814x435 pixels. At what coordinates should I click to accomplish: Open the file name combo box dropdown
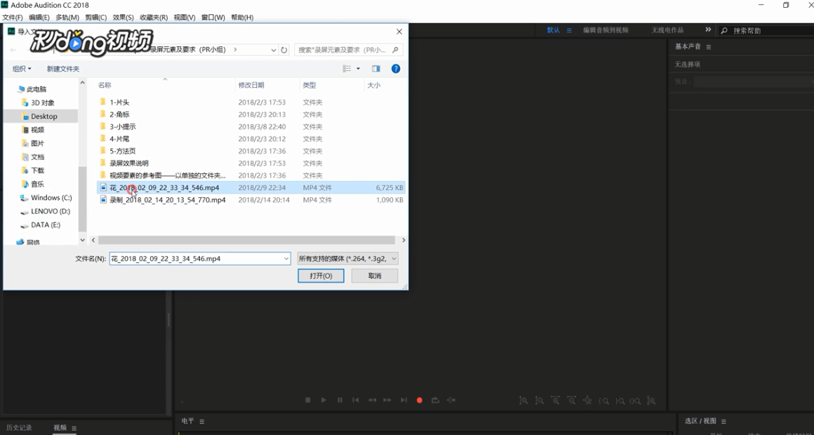(x=286, y=258)
